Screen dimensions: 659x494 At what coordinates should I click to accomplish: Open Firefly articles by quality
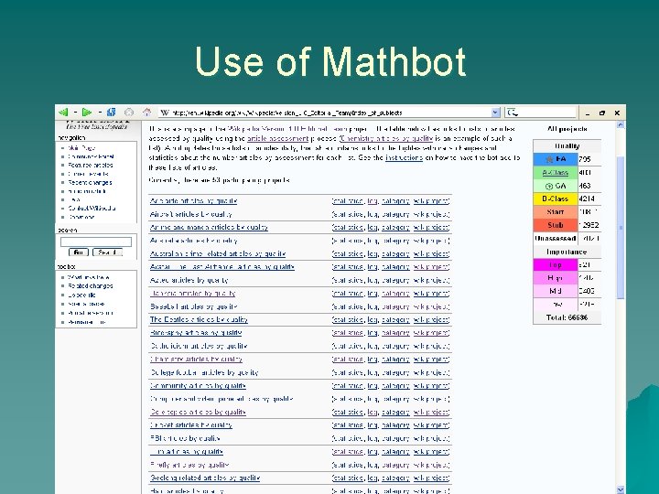tap(189, 465)
